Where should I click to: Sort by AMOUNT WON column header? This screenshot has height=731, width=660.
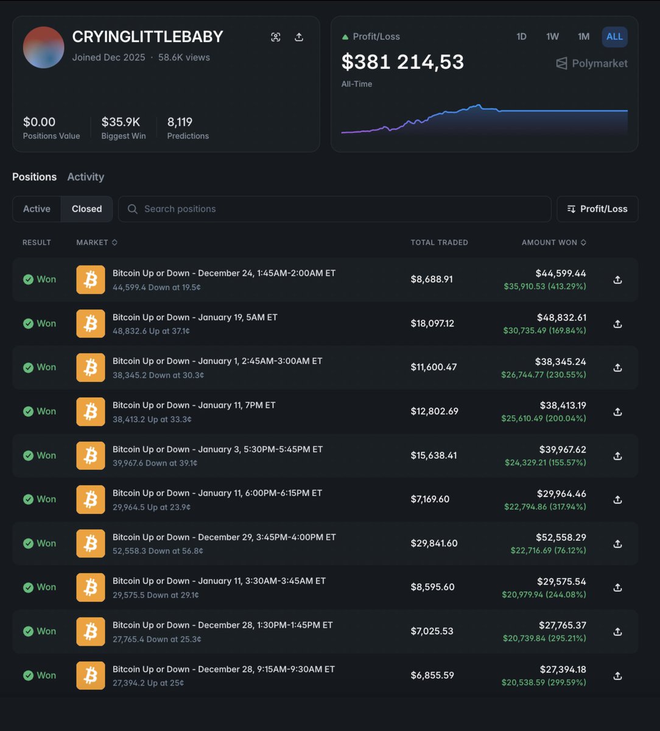pyautogui.click(x=554, y=242)
